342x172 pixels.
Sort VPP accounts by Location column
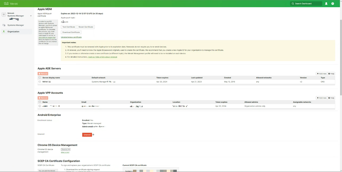[x=176, y=102]
